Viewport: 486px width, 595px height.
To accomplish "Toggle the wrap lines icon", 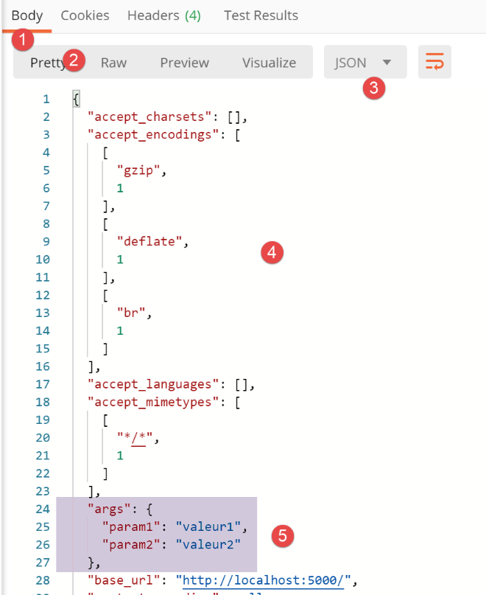I will pos(434,63).
